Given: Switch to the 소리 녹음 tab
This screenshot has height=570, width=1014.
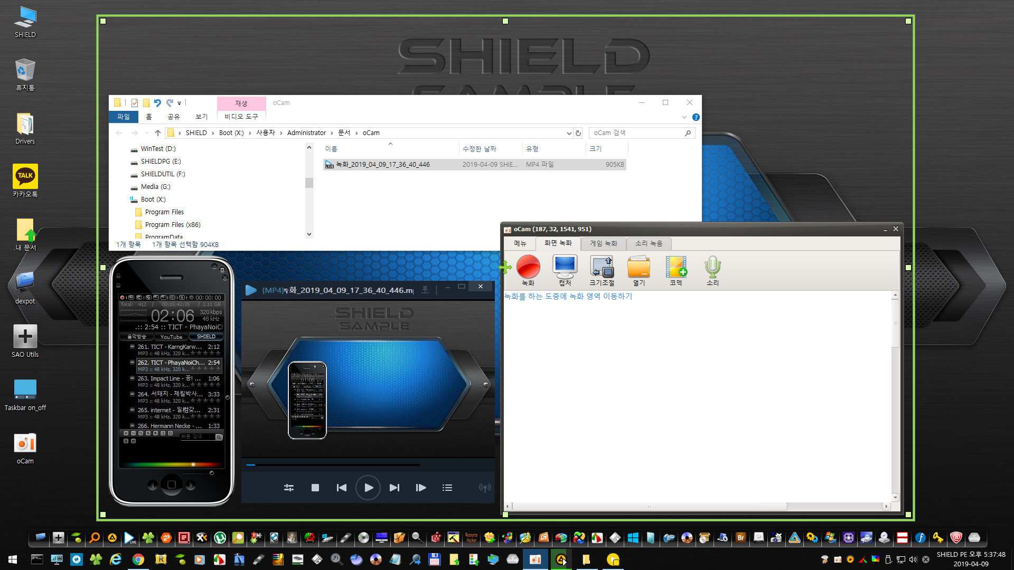Looking at the screenshot, I should tap(649, 243).
